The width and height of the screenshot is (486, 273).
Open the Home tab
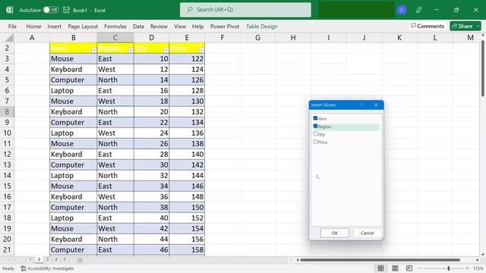point(33,27)
